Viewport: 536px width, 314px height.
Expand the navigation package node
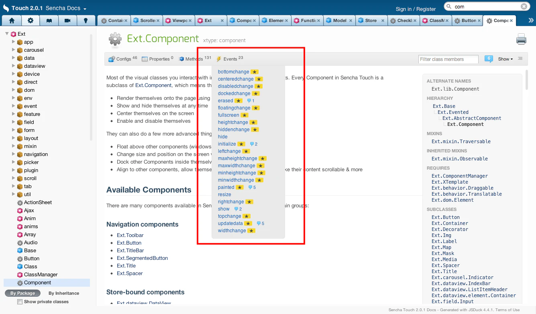13,154
